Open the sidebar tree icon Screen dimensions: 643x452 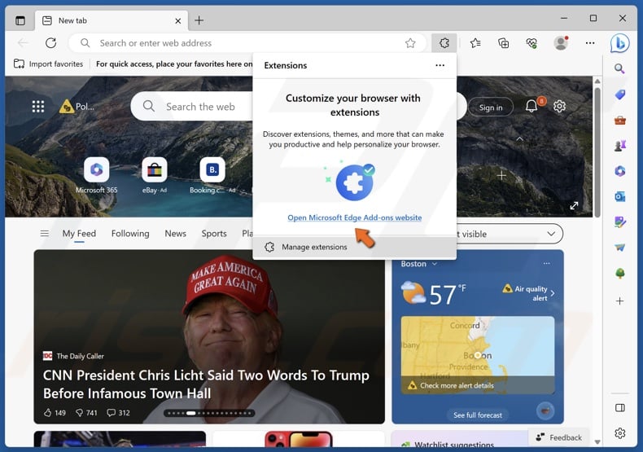click(x=619, y=273)
